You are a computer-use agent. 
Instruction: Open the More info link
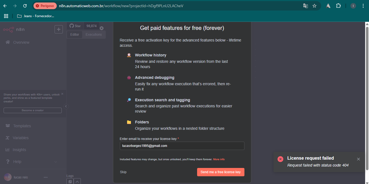tap(219, 159)
